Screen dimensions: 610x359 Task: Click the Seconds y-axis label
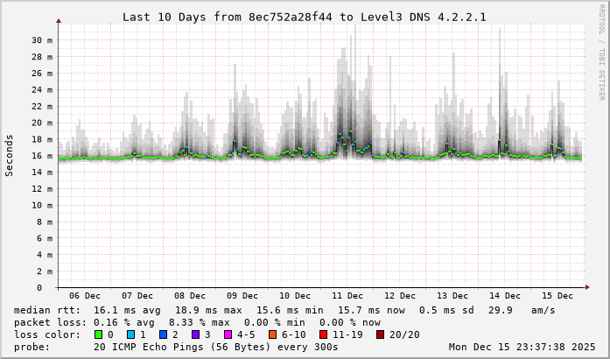click(10, 155)
